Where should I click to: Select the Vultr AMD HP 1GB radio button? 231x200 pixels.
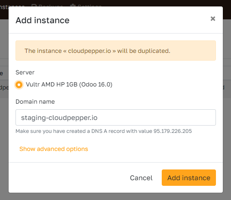[x=19, y=85]
